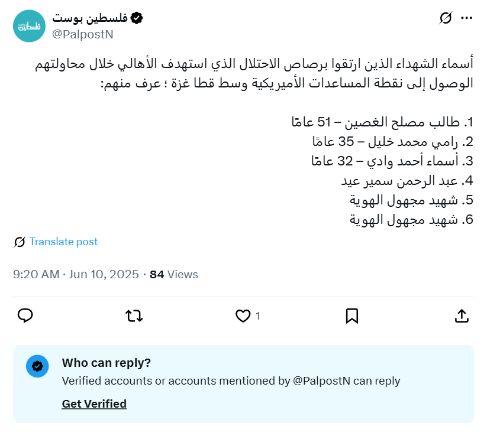Click the verified badge beside the display name
The height and width of the screenshot is (436, 487).
pos(137,18)
